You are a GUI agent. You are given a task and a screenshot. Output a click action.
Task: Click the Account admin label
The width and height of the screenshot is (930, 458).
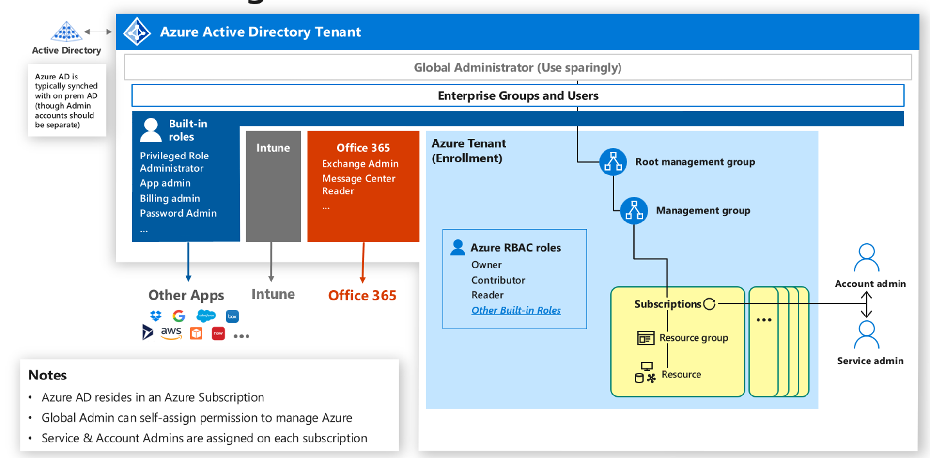870,284
